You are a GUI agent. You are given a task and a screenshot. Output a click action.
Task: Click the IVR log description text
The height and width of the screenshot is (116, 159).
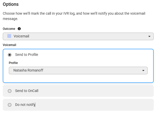(x=74, y=16)
